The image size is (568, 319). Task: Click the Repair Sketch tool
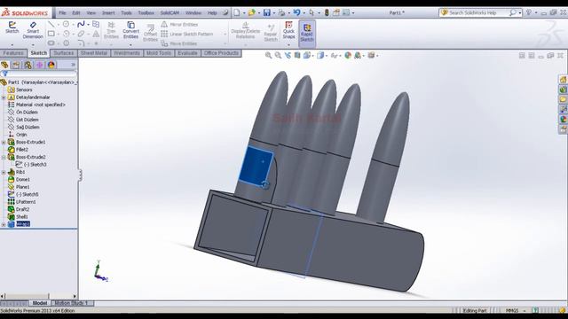click(271, 33)
